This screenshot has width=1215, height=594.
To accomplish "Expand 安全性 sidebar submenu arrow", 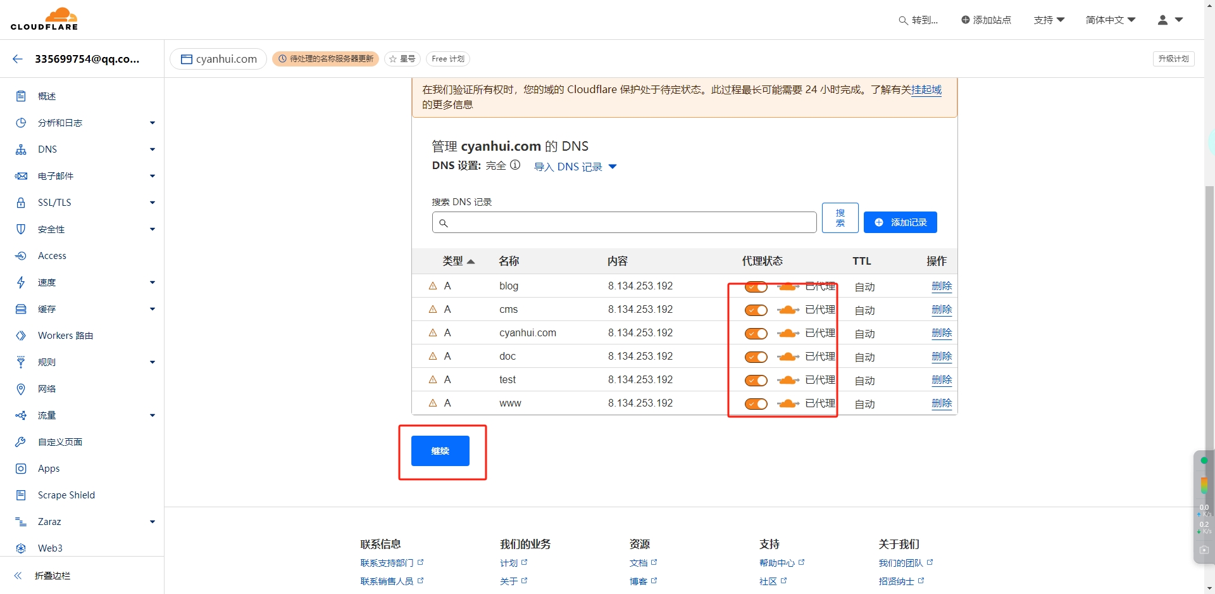I will tap(153, 229).
